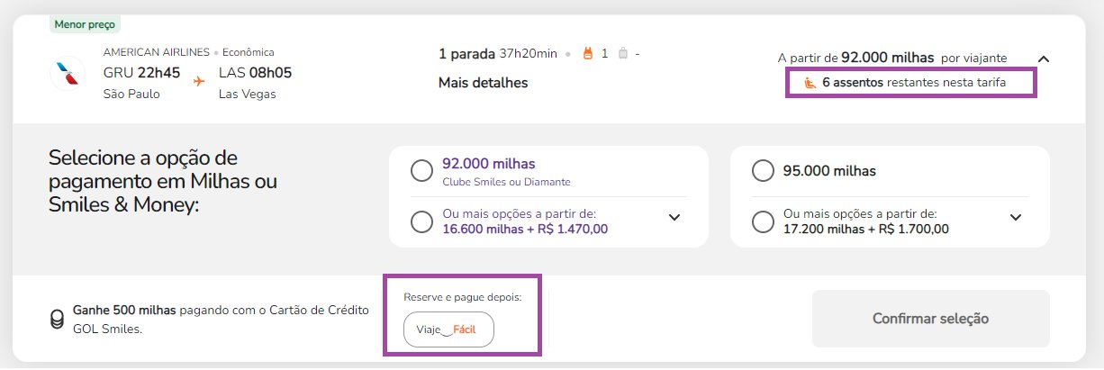Viewport: 1104px width, 370px height.
Task: Click the American Airlines logo
Action: [68, 72]
